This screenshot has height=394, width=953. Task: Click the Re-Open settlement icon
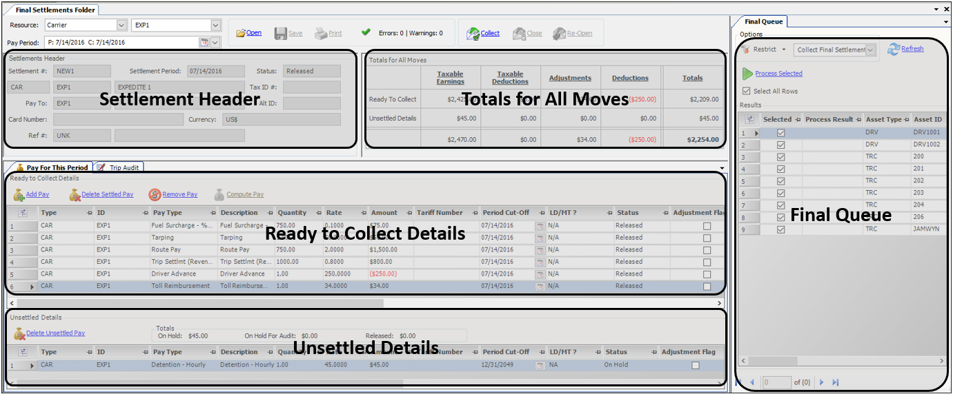[558, 33]
